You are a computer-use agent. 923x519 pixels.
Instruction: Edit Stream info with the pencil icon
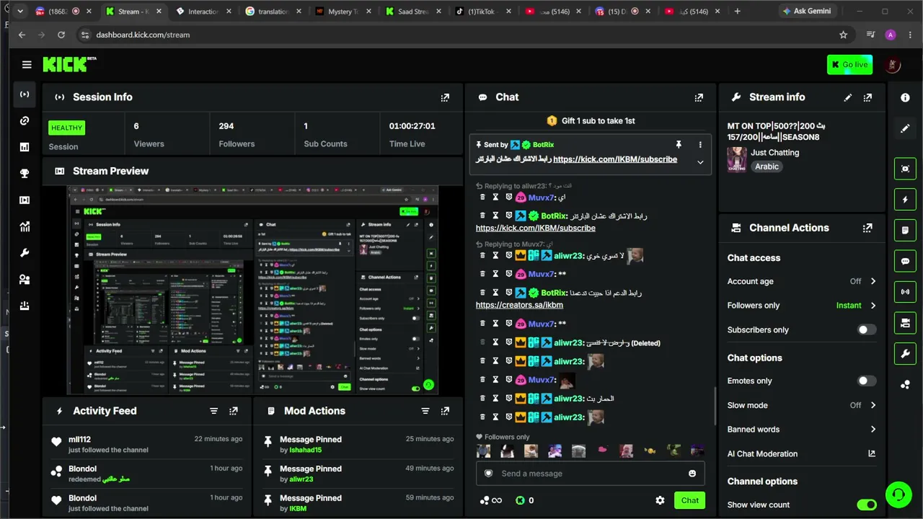(x=848, y=97)
